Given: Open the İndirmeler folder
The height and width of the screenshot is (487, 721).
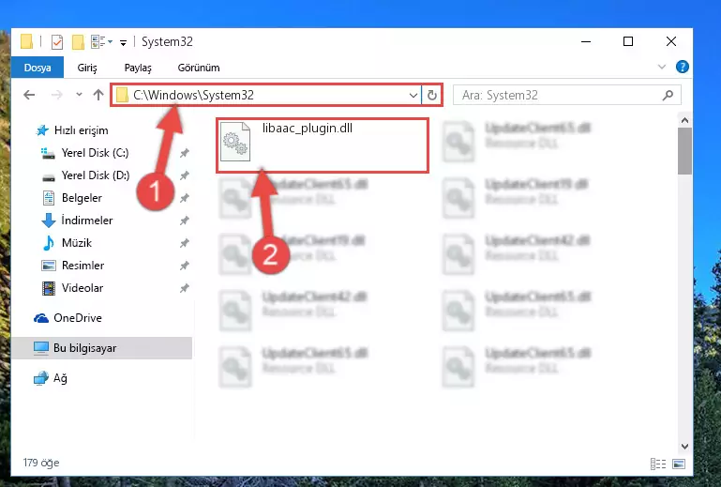Looking at the screenshot, I should [x=87, y=221].
